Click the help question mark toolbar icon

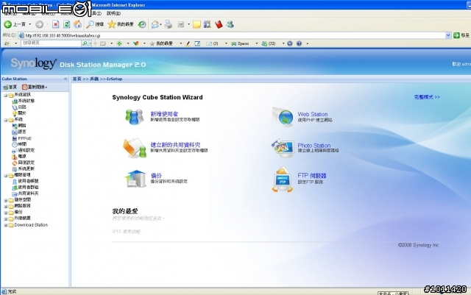pos(299,43)
